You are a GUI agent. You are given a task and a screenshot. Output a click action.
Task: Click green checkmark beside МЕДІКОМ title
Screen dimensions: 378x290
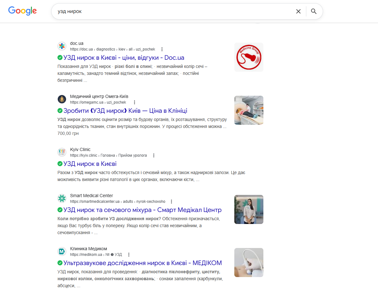(x=60, y=263)
